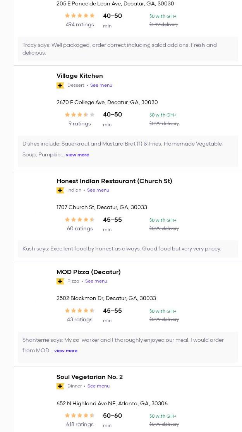Open See menu for Honest Indian Restaurant
Image resolution: width=242 pixels, height=432 pixels.
(x=98, y=190)
